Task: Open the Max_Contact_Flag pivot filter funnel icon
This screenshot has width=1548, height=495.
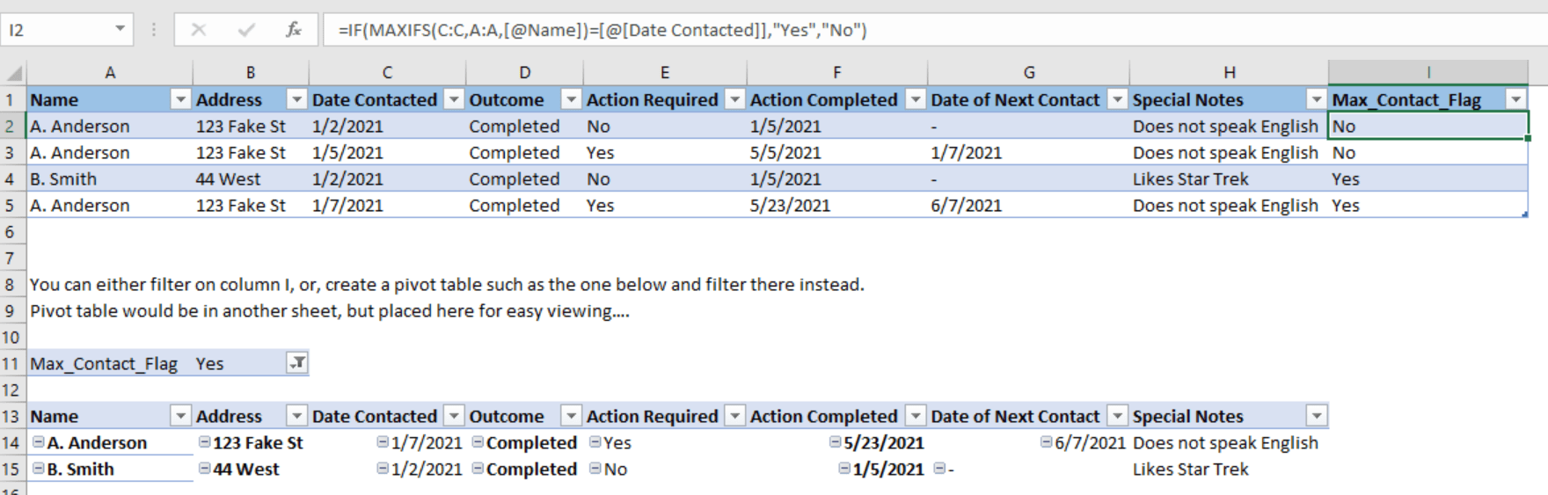Action: point(298,363)
